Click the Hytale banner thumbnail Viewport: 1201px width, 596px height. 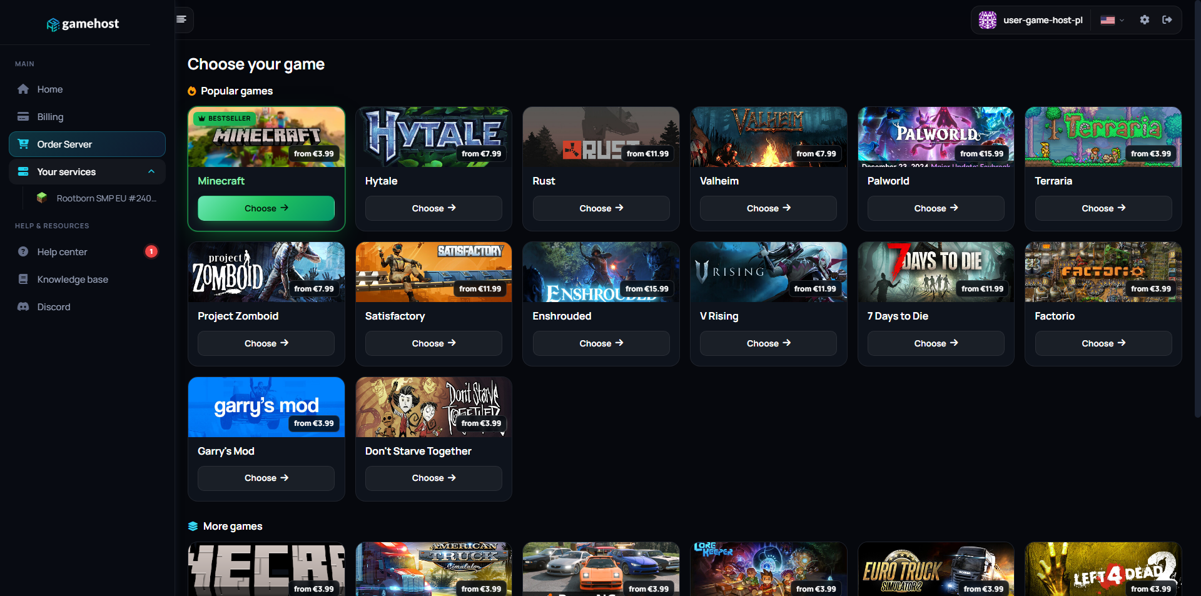[433, 137]
